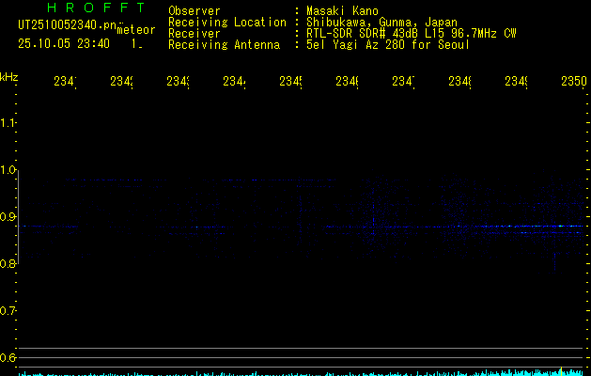Click the Receiving Location field label
Image resolution: width=591 pixels, height=376 pixels.
tap(226, 22)
